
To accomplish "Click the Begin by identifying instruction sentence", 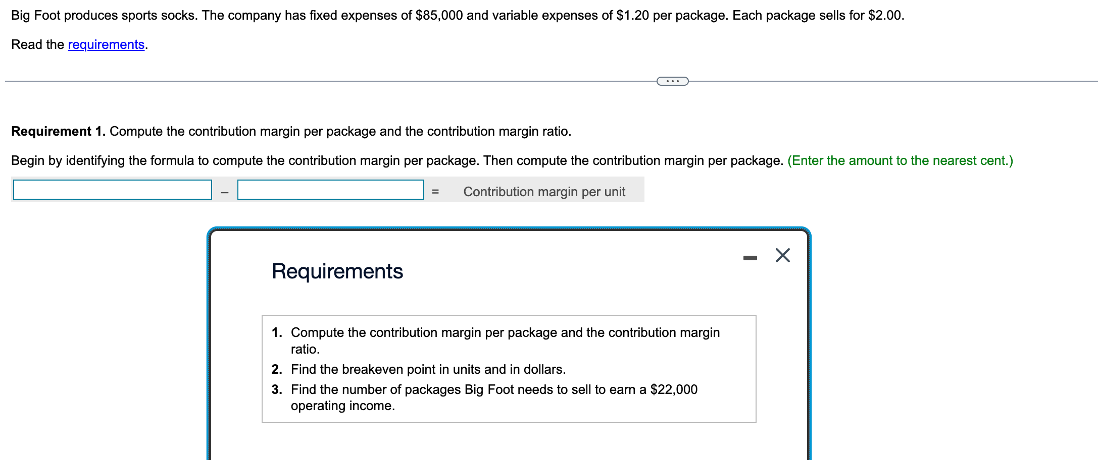I will coord(396,161).
